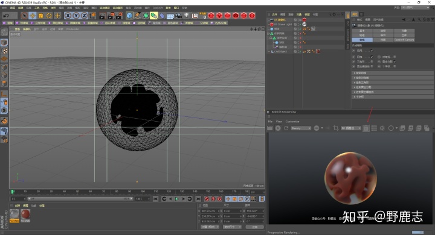Toggle green checkmark on C4DObject row
The height and width of the screenshot is (235, 435).
click(300, 51)
